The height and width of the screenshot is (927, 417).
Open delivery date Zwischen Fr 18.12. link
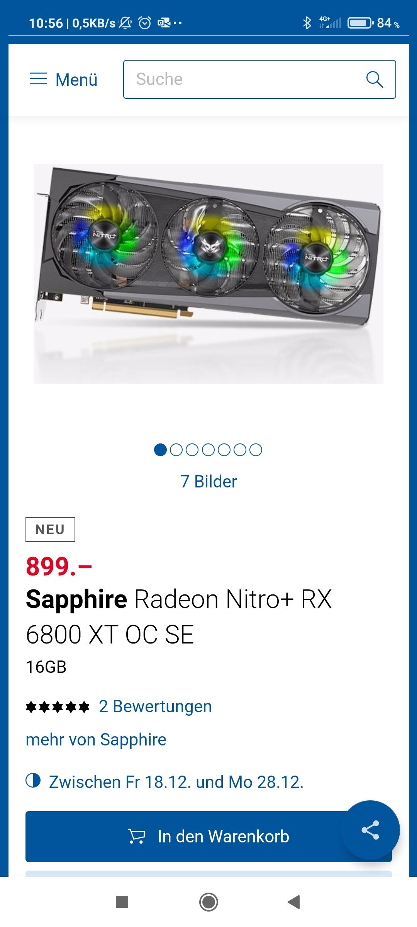(x=176, y=782)
